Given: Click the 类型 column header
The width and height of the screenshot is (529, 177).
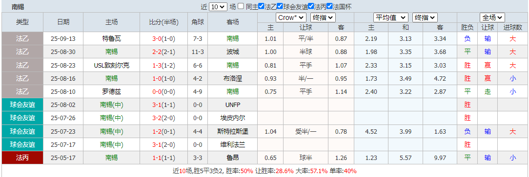Looking at the screenshot, I should click(22, 22).
